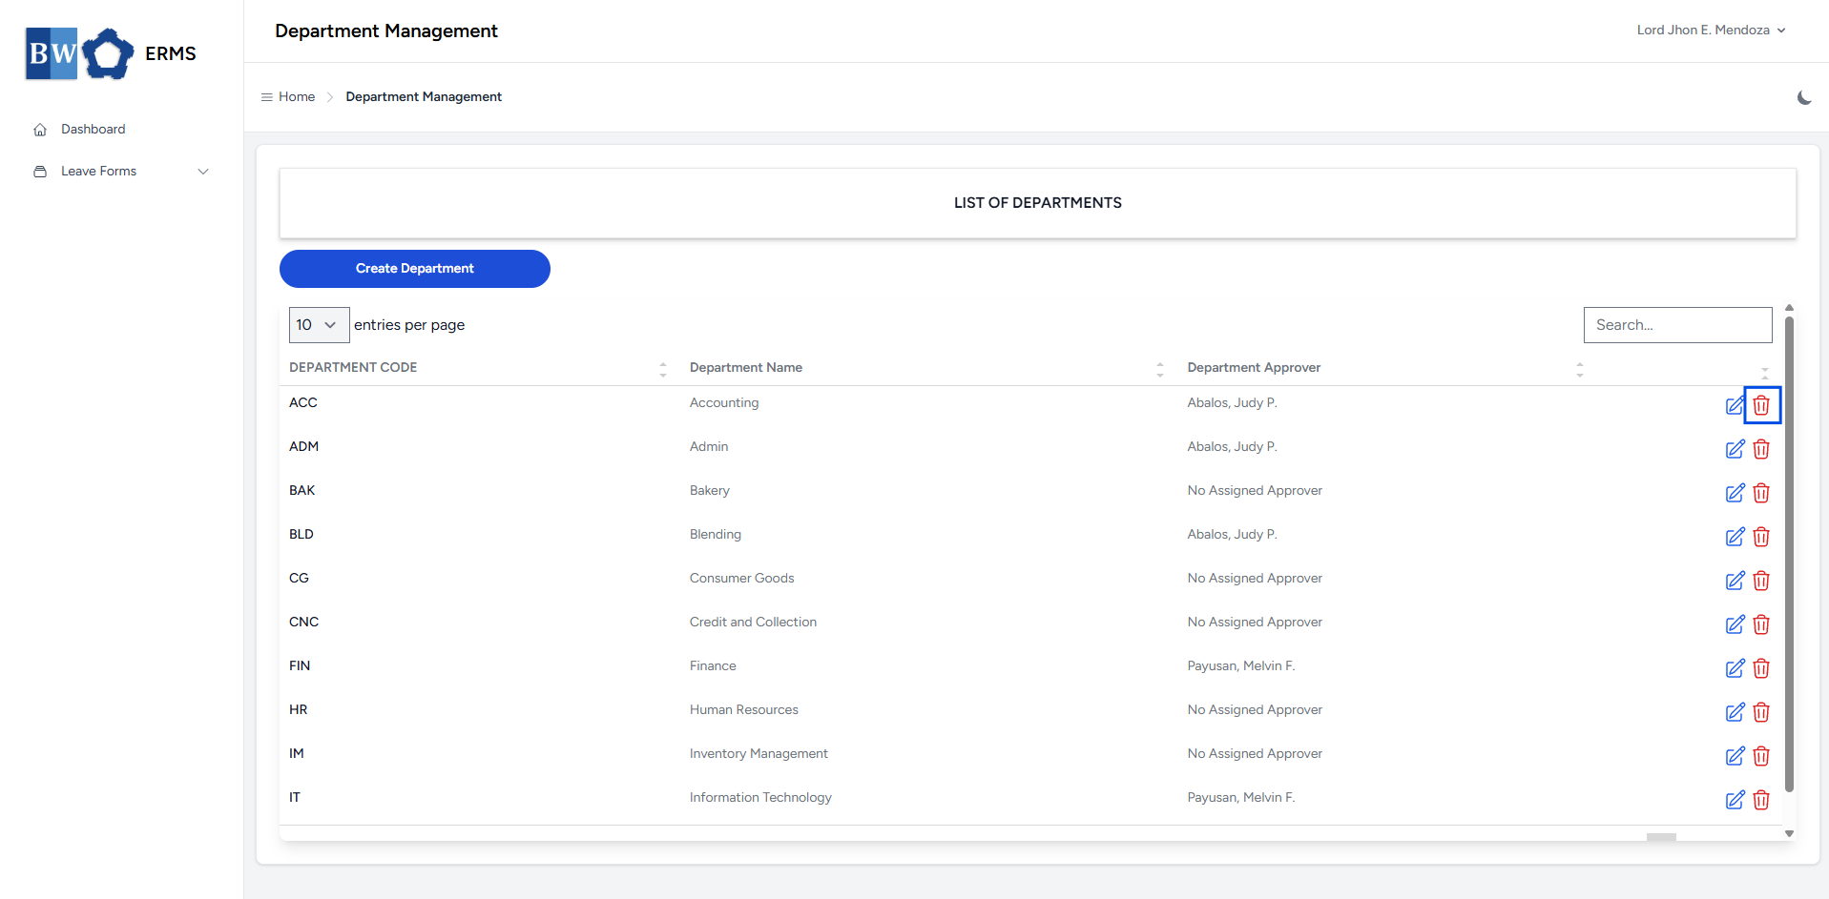This screenshot has height=899, width=1829.
Task: Toggle dark mode with moon icon
Action: click(x=1804, y=97)
